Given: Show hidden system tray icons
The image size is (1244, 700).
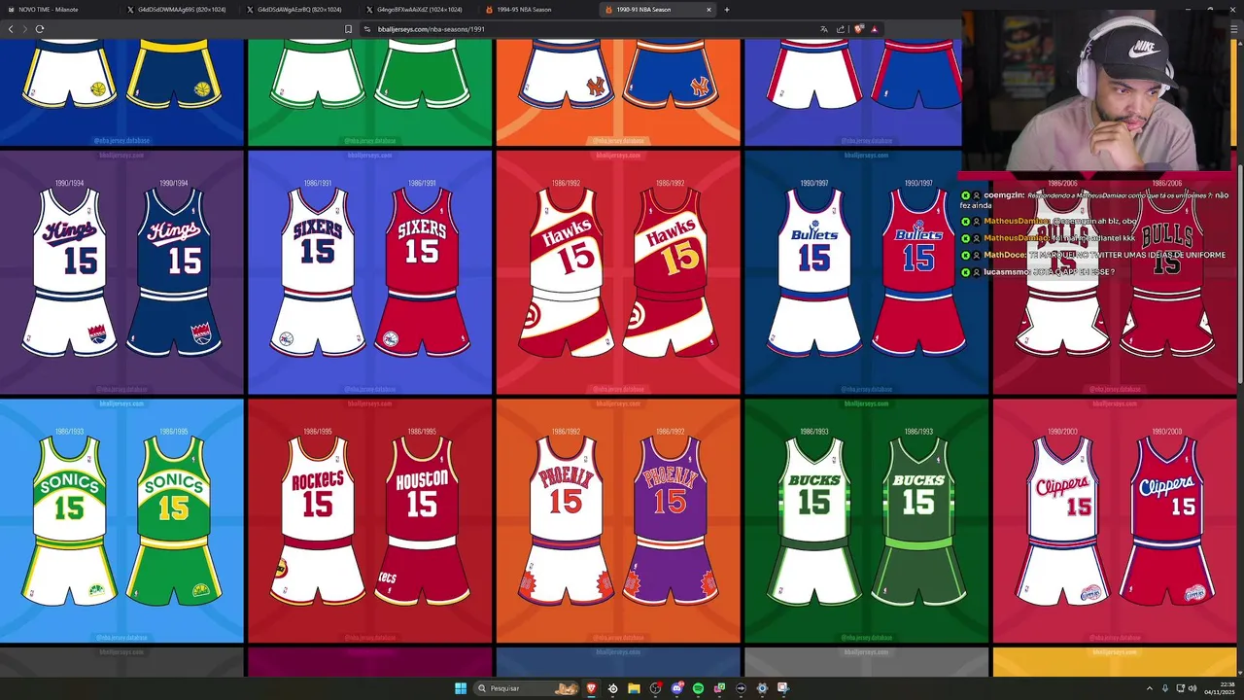Looking at the screenshot, I should coord(1150,688).
